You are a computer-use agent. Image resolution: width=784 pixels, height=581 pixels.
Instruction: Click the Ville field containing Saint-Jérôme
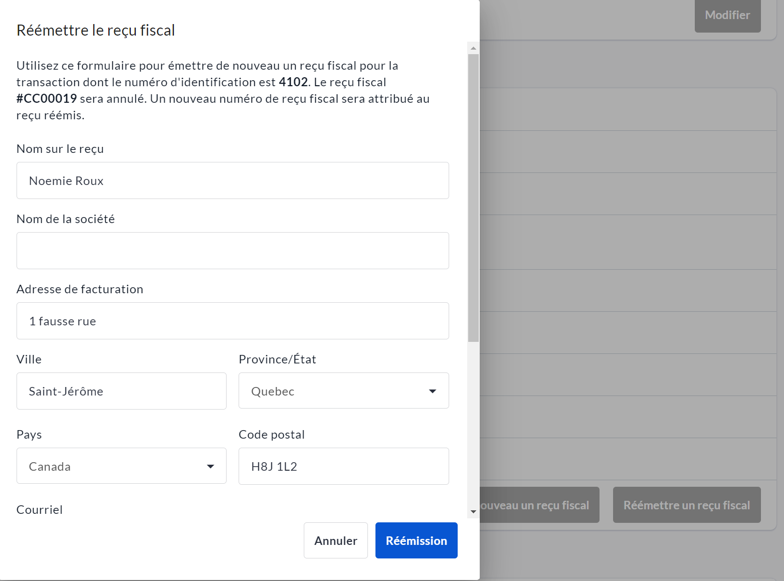click(x=121, y=391)
